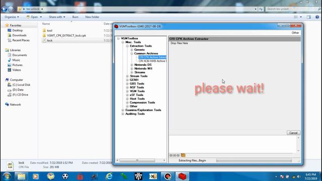The width and height of the screenshot is (322, 181).
Task: Open the Action Center flag tray icon
Action: point(282,176)
